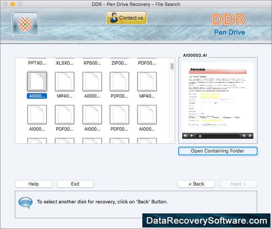This screenshot has height=229, width=272.
Task: Click the greyed-out Next > button
Action: click(x=238, y=184)
